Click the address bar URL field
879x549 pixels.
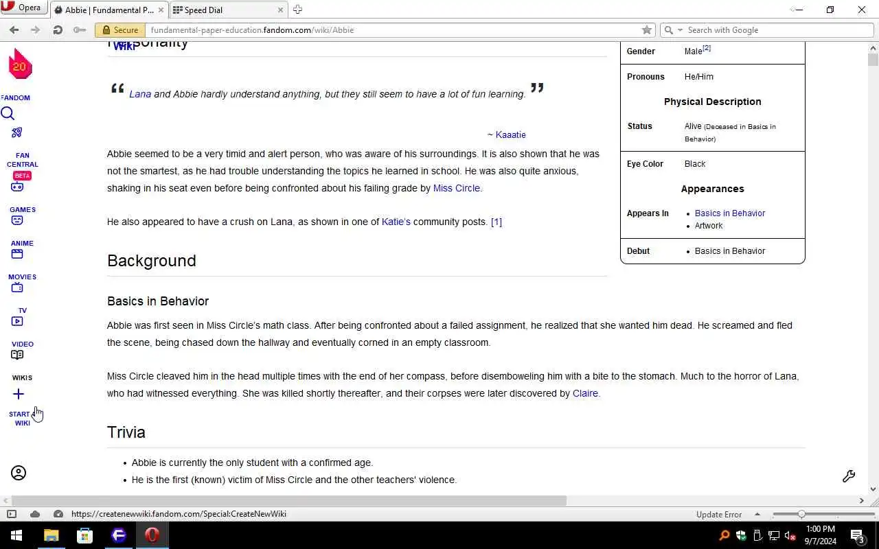click(391, 30)
